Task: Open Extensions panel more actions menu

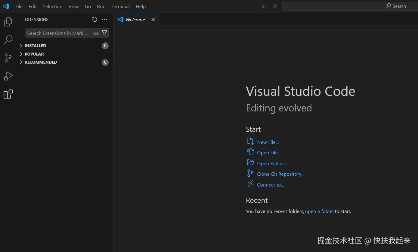Action: 104,20
